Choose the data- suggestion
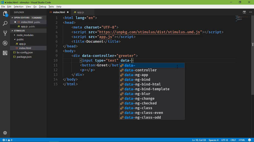 [152, 65]
